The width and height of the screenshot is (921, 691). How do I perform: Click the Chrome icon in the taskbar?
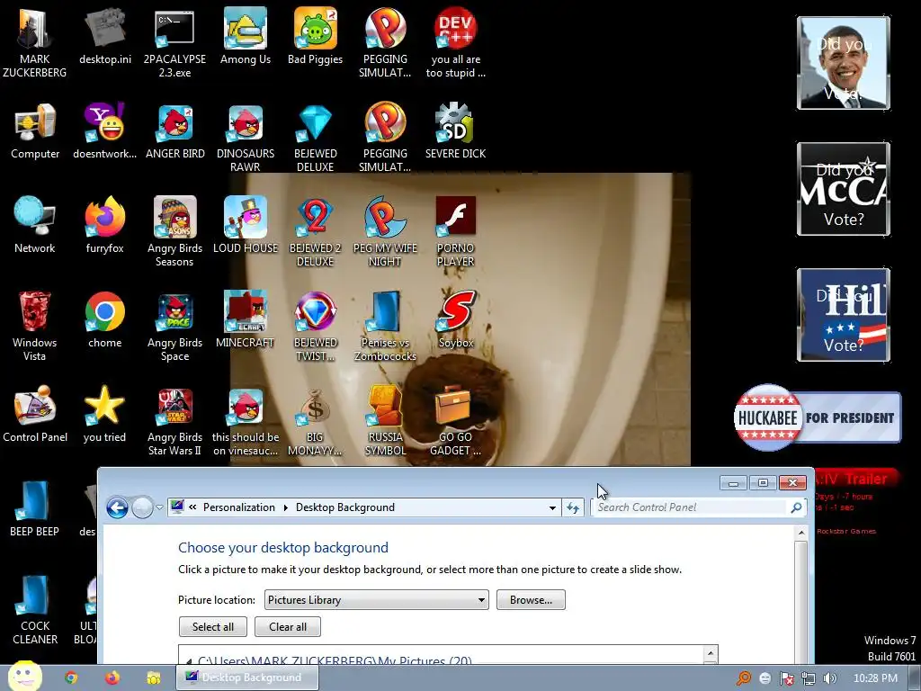point(71,678)
